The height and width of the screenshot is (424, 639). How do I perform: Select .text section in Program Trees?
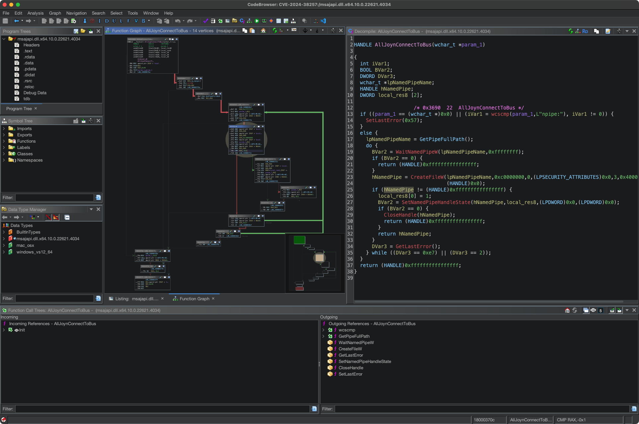point(28,51)
